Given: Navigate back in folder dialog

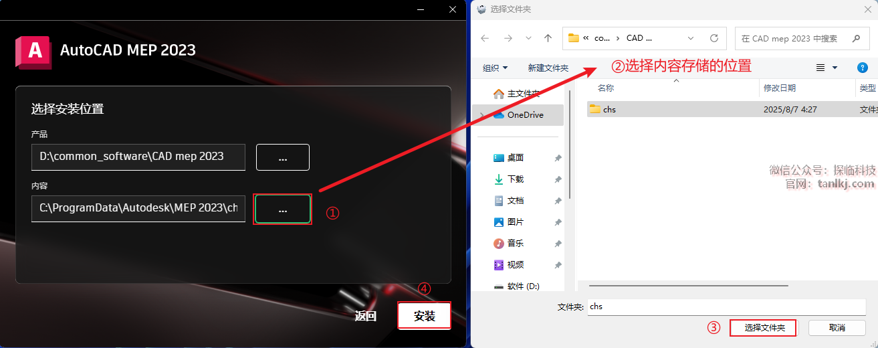Looking at the screenshot, I should (485, 39).
